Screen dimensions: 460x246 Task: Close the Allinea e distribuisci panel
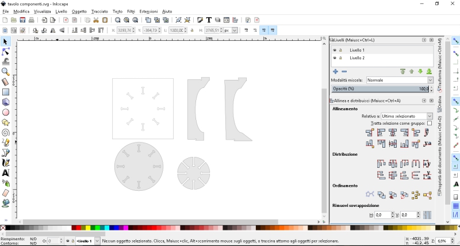tap(432, 101)
